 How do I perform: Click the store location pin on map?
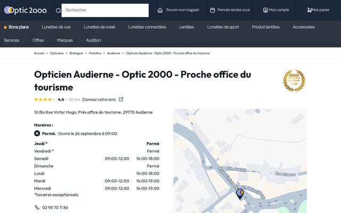pos(240,194)
